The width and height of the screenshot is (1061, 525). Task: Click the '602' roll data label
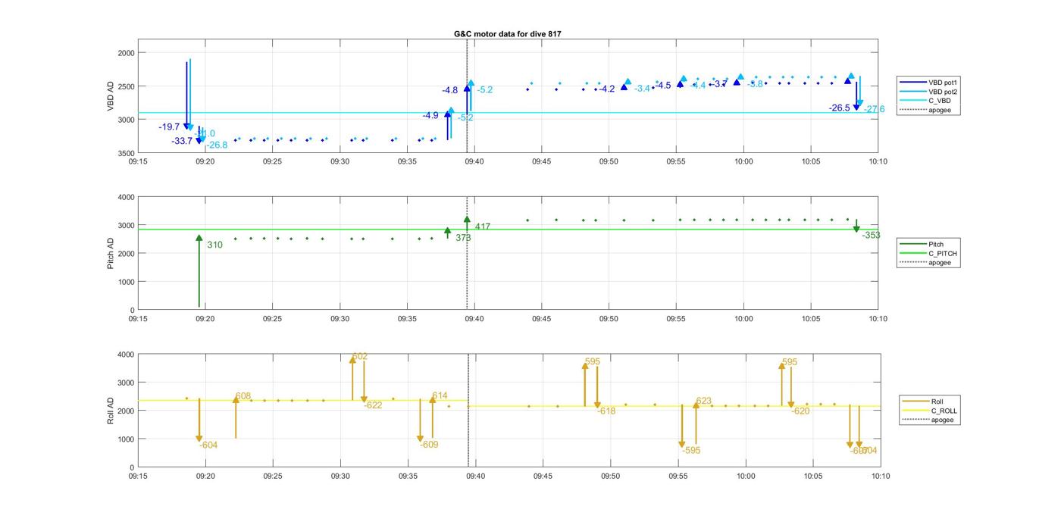(360, 356)
